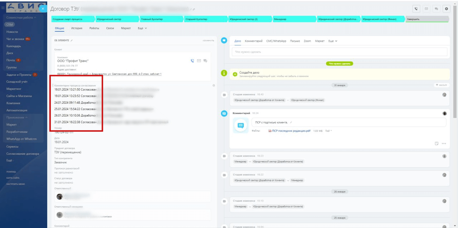Expand the Еще dropdown in the main tabs
458x228 pixels.
(142, 28)
